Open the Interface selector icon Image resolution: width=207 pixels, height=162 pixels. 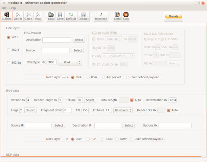click(101, 16)
